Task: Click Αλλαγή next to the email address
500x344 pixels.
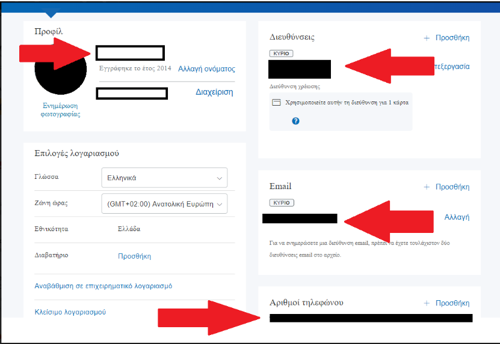Action: click(x=457, y=217)
